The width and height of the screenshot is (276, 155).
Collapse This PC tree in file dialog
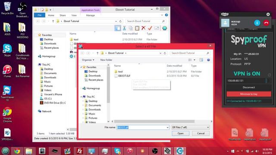[x=82, y=97]
